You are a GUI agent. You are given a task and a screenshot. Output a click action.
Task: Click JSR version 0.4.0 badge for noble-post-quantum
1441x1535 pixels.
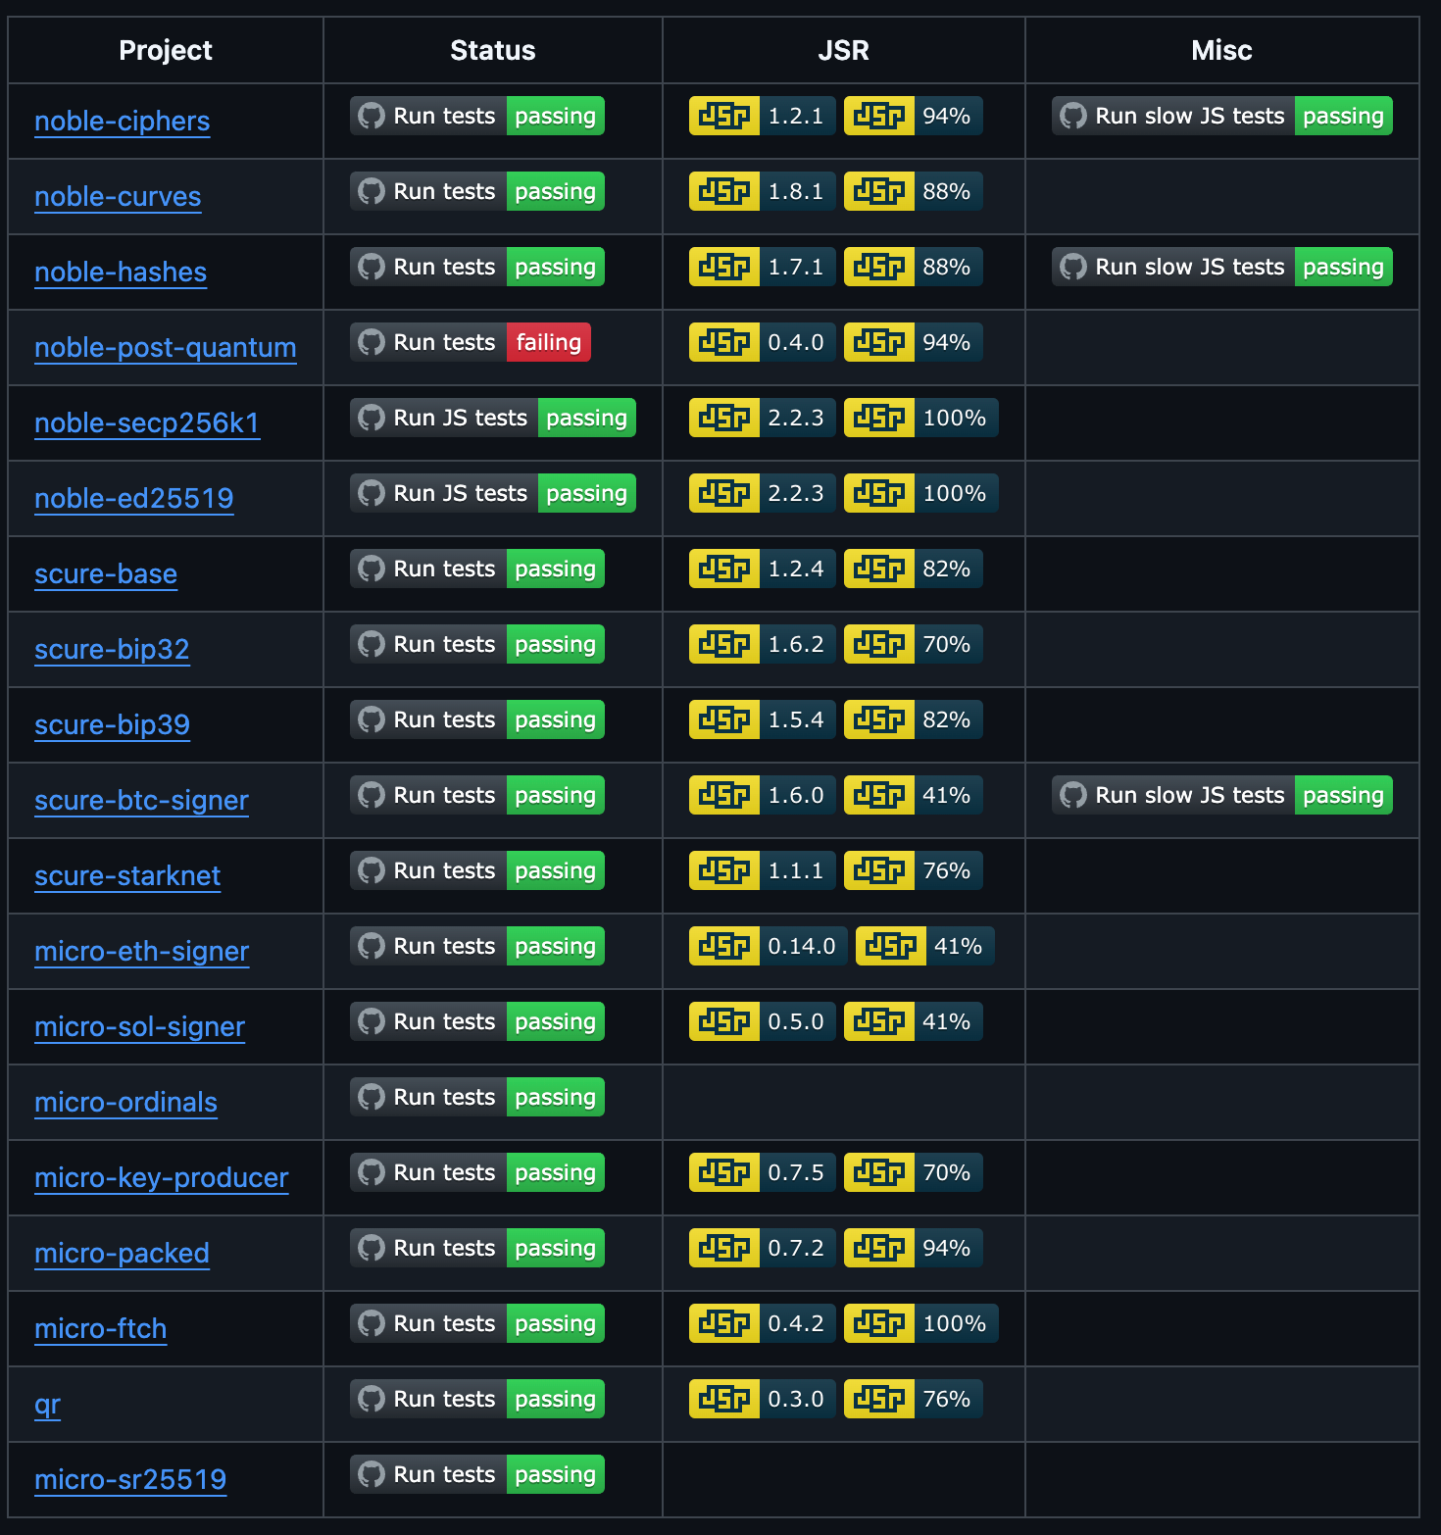(763, 342)
